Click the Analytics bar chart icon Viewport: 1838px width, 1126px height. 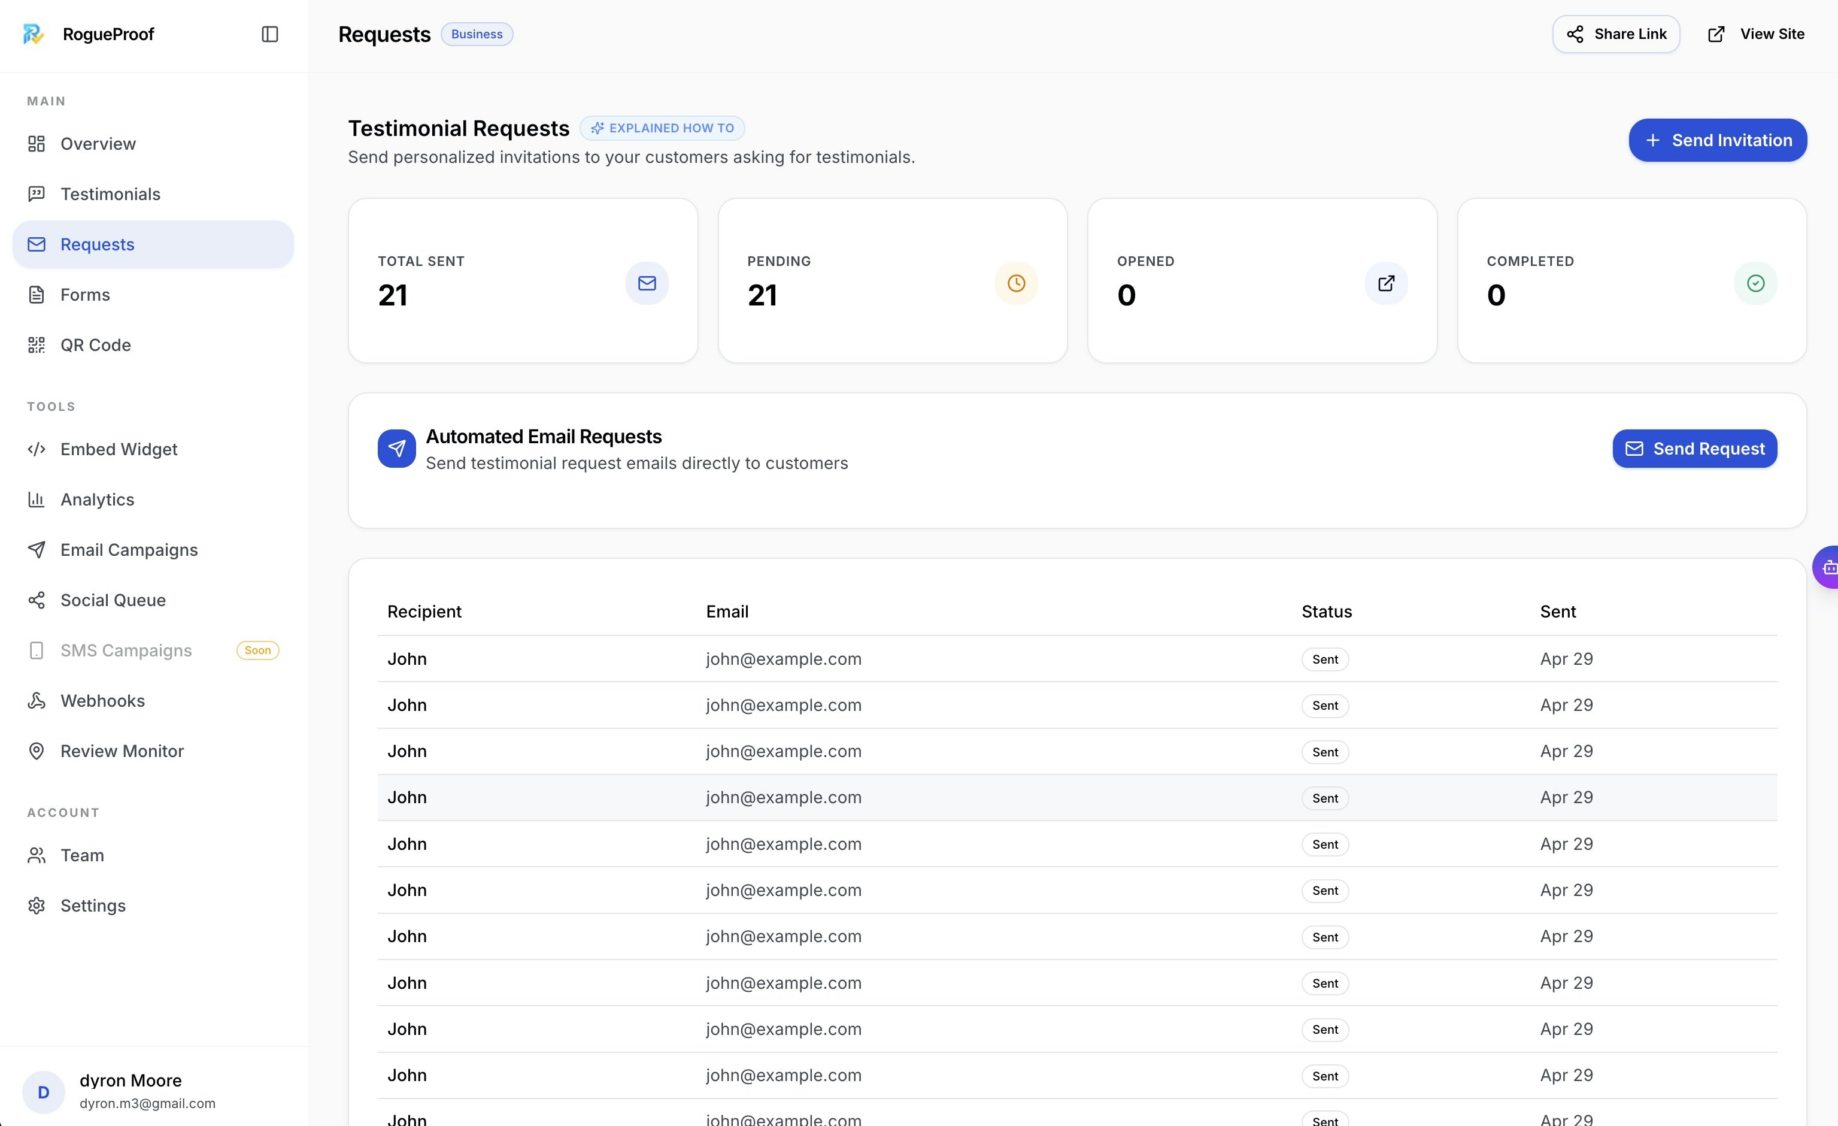[x=37, y=499]
